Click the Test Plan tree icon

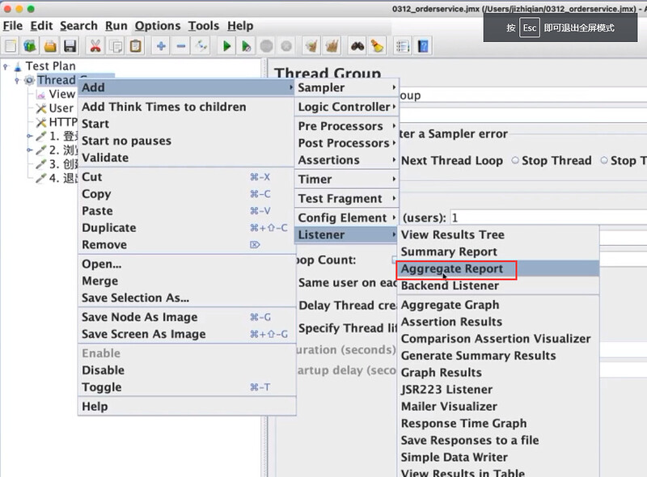(x=17, y=66)
